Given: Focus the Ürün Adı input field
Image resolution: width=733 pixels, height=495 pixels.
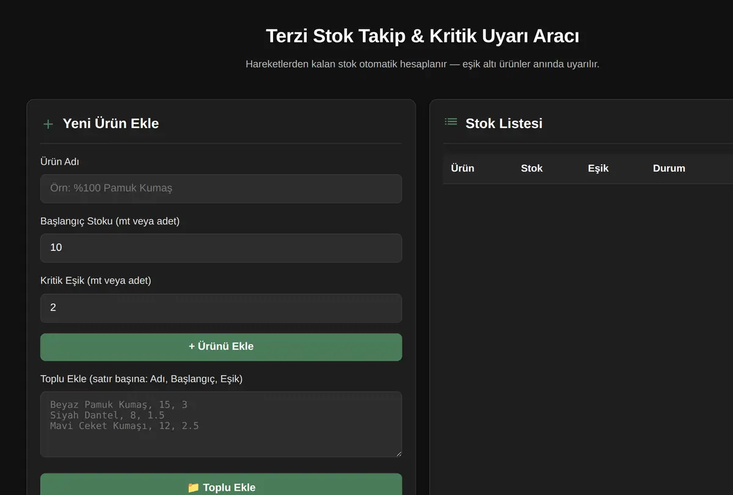Looking at the screenshot, I should [x=221, y=189].
